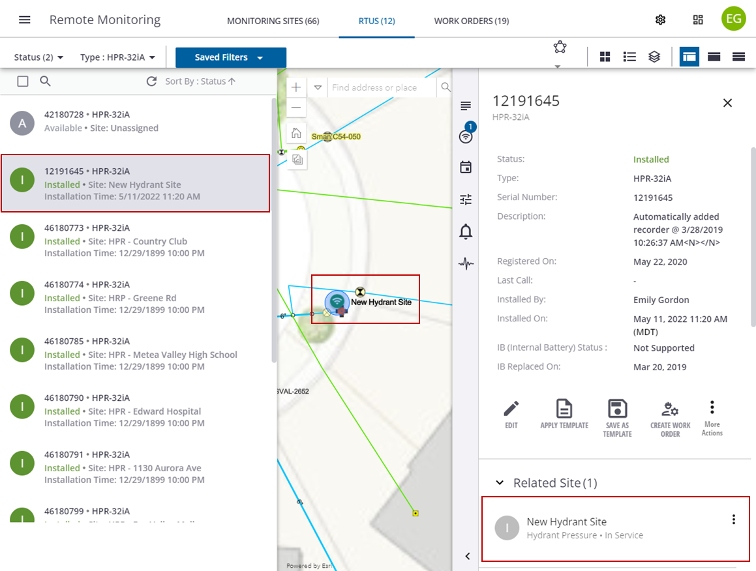This screenshot has width=756, height=571.
Task: Open the Type HPR-32iA filter dropdown
Action: click(117, 57)
